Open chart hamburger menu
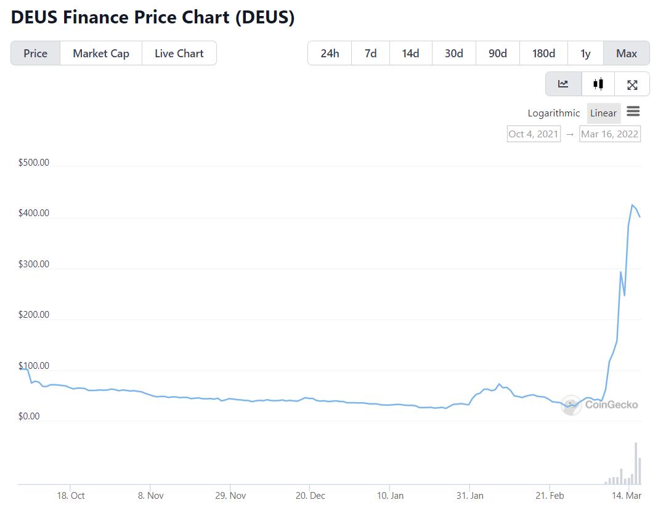 (633, 111)
